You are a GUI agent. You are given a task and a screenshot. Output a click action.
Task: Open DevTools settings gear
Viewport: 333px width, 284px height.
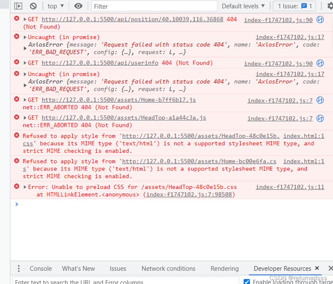[x=329, y=6]
